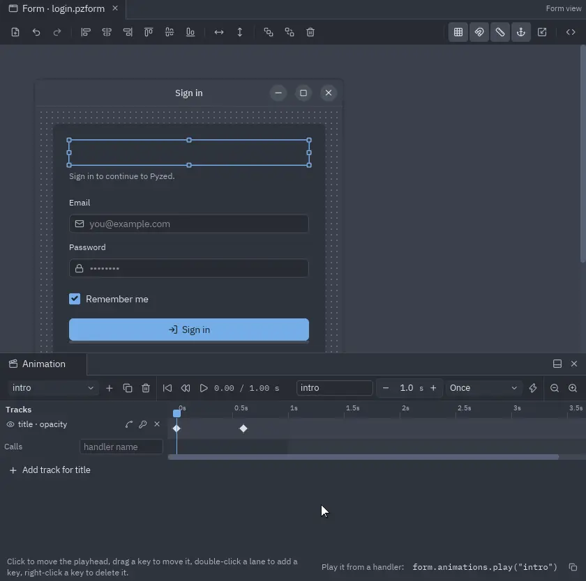Viewport: 586px width, 581px height.
Task: Select the Email label on the form
Action: click(80, 203)
